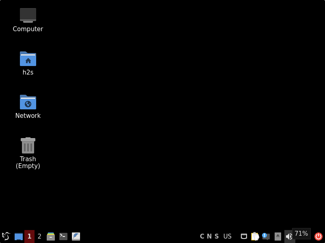Launch QTerminal from the taskbar
325x243 pixels.
pos(63,236)
